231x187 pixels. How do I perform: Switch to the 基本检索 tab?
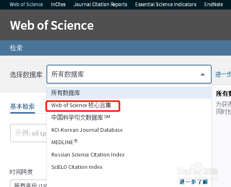(22, 107)
